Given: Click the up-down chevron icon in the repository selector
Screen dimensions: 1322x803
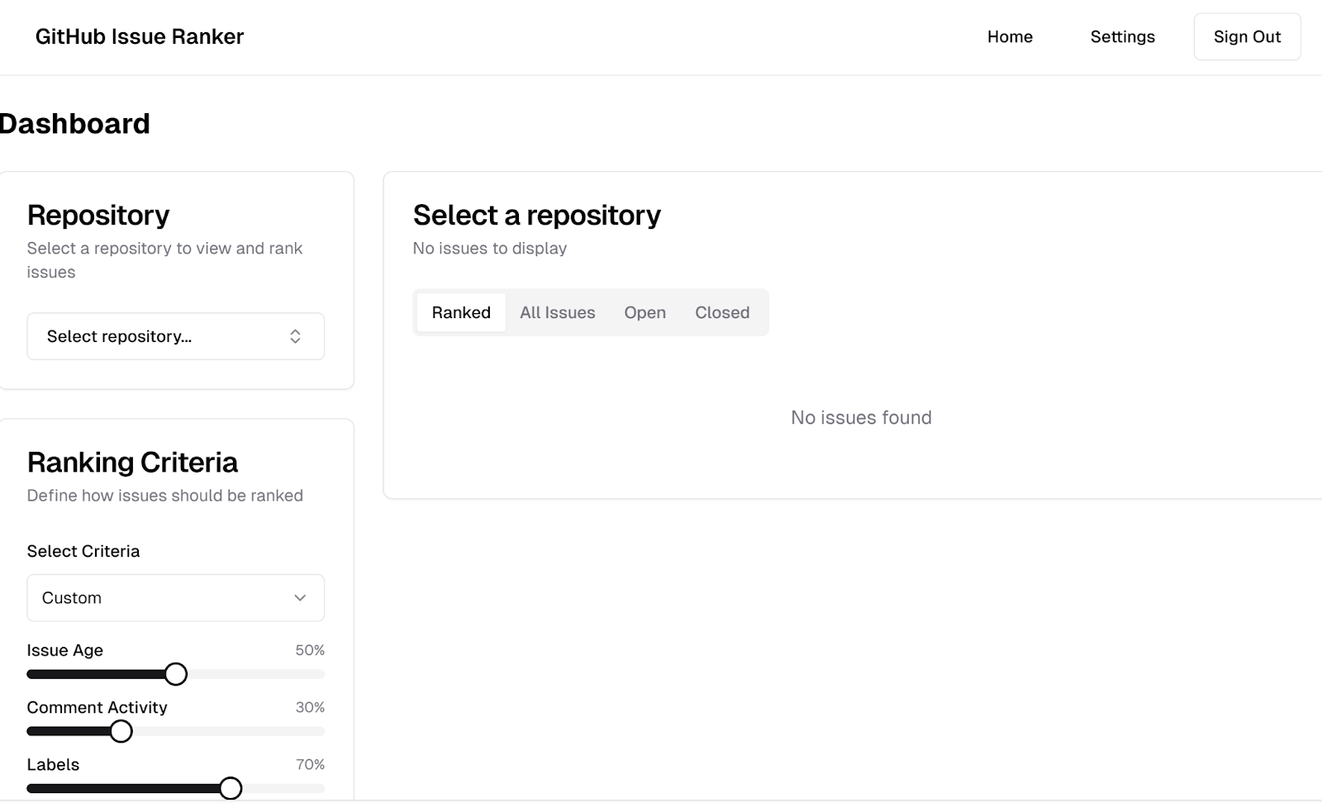Looking at the screenshot, I should pos(295,336).
